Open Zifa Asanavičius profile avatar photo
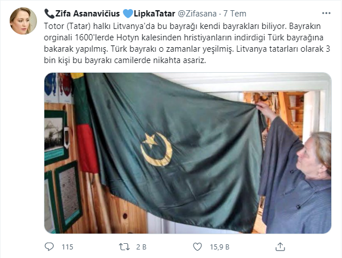 (x=23, y=21)
